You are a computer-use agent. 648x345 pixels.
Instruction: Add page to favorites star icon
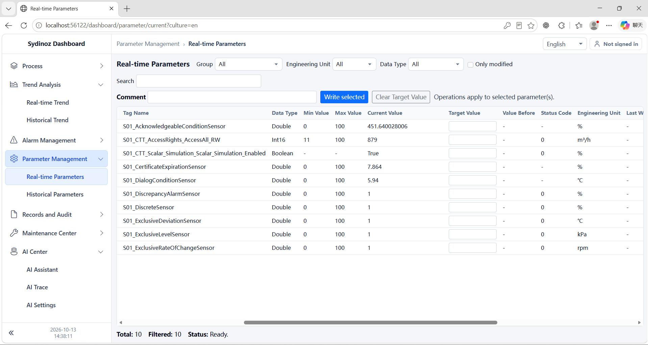click(531, 25)
